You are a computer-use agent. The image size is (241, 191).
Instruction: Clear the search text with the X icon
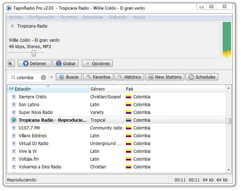[x=44, y=77]
